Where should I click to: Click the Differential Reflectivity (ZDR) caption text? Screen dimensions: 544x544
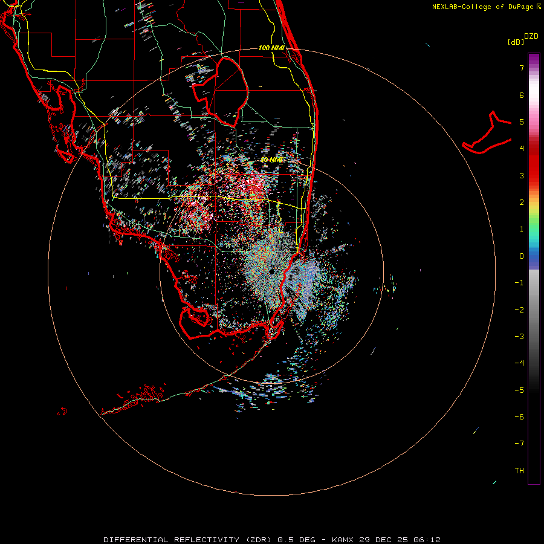pos(189,540)
